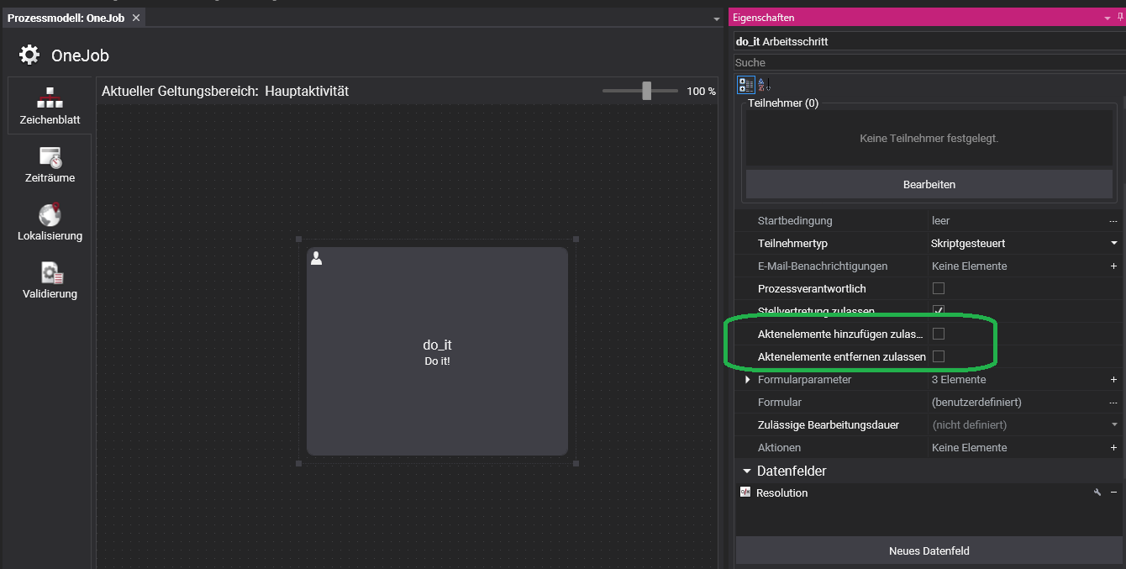The image size is (1126, 569).
Task: Select the Resolution data field row
Action: coord(929,493)
